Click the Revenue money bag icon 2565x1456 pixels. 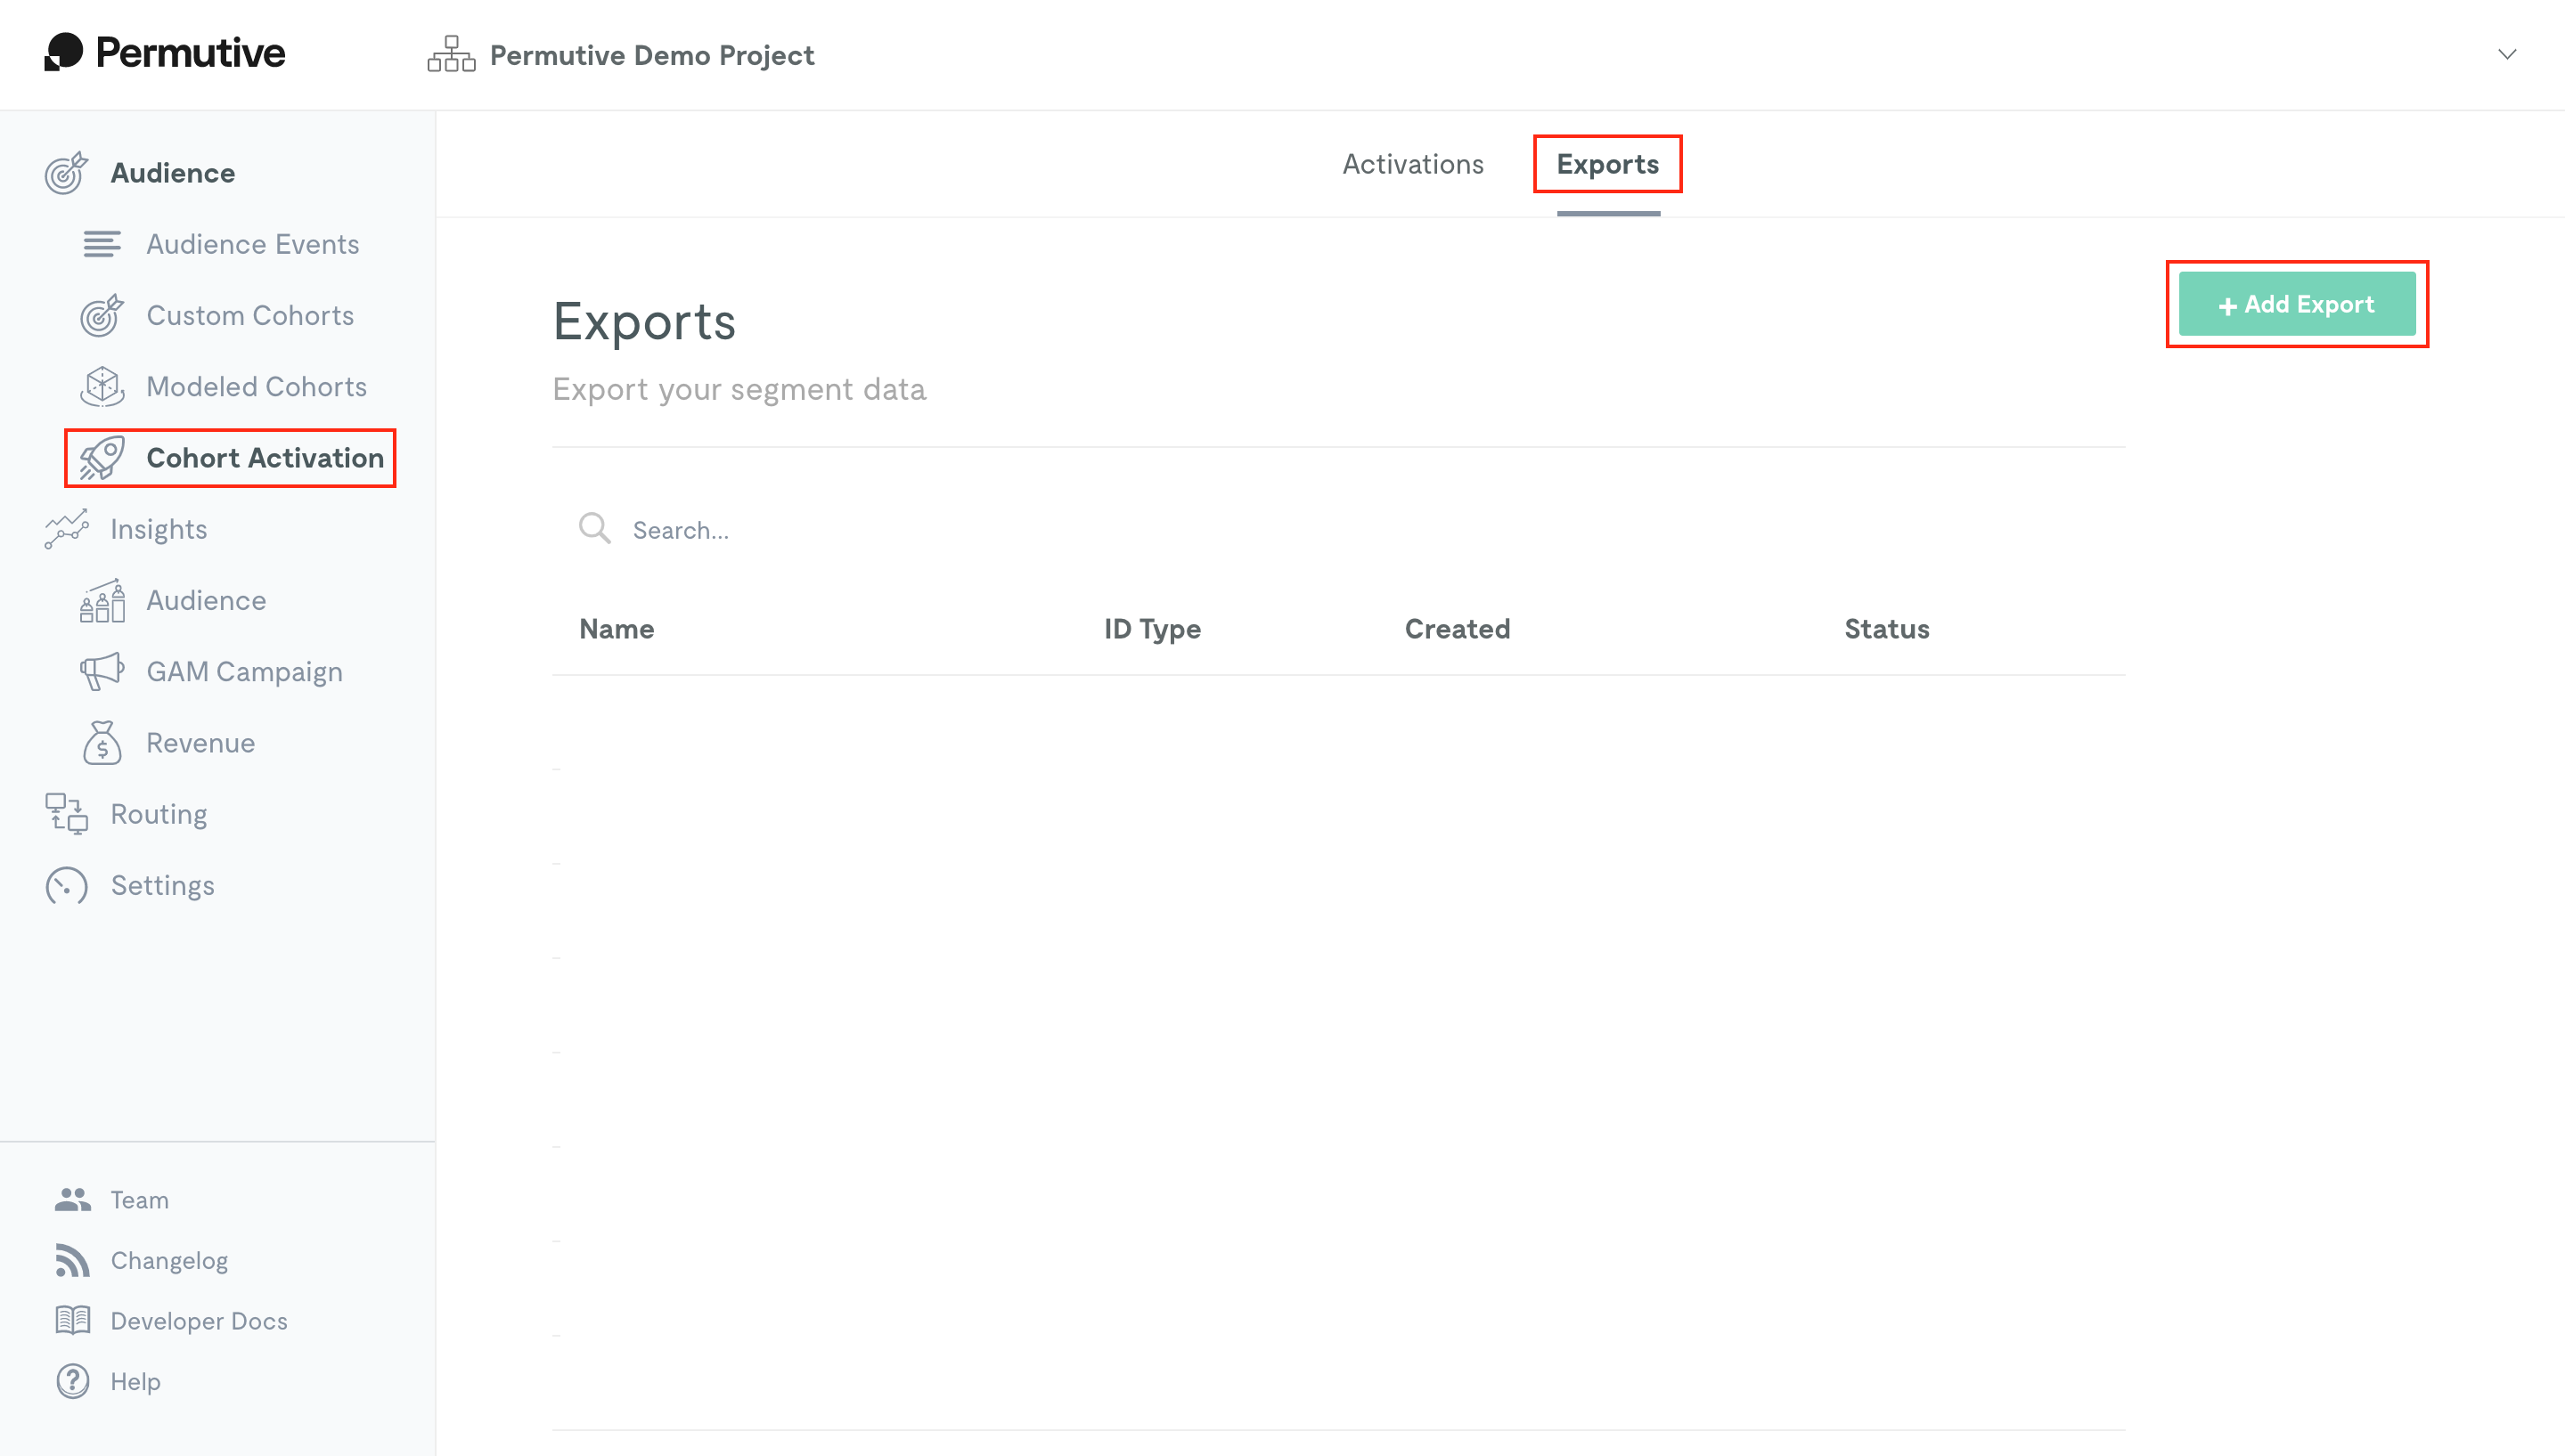(x=102, y=743)
